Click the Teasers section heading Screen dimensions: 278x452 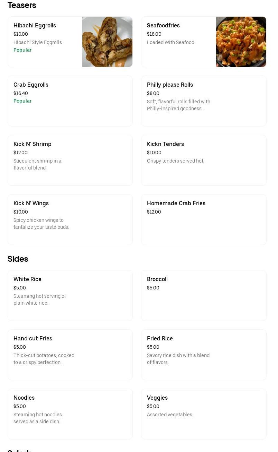22,5
